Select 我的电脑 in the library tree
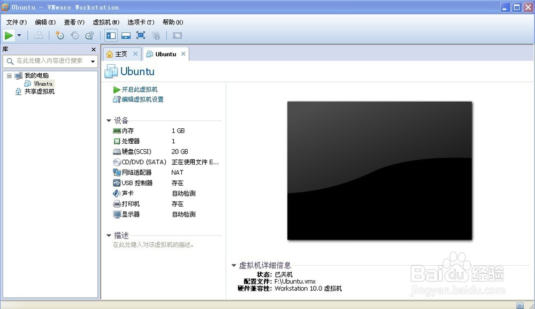The height and width of the screenshot is (309, 535). coord(36,75)
